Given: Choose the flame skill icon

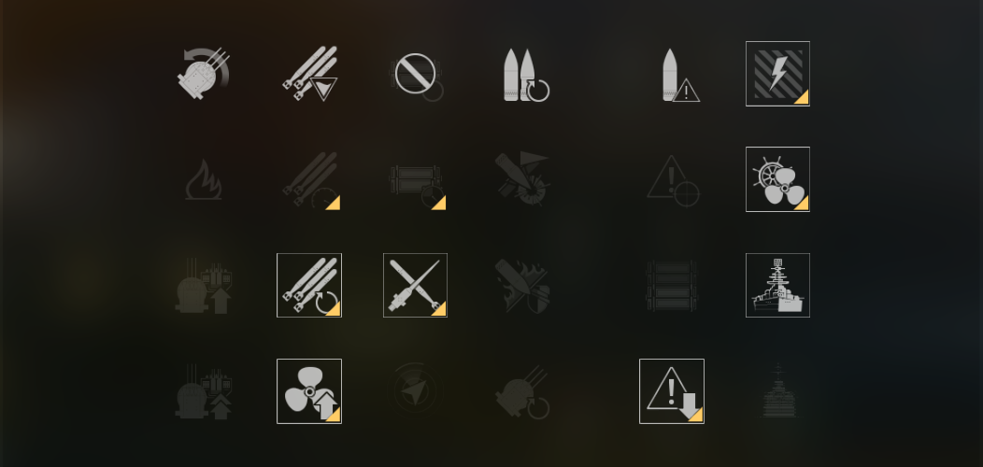Looking at the screenshot, I should pos(203,180).
